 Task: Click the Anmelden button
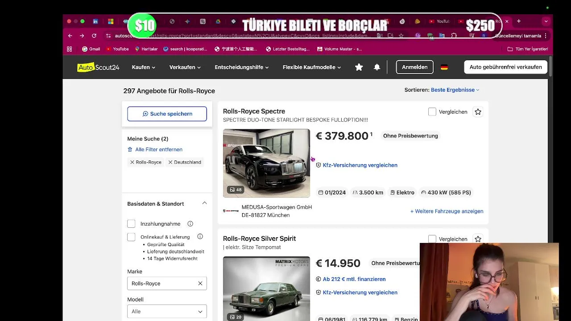tap(414, 67)
